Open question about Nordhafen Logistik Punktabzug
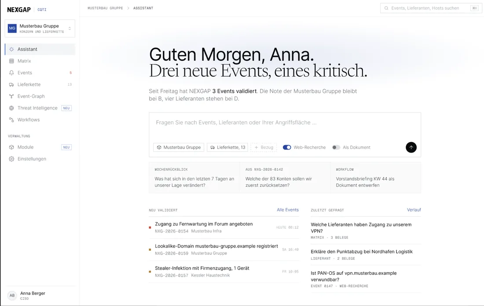The height and width of the screenshot is (306, 484). coord(366,255)
